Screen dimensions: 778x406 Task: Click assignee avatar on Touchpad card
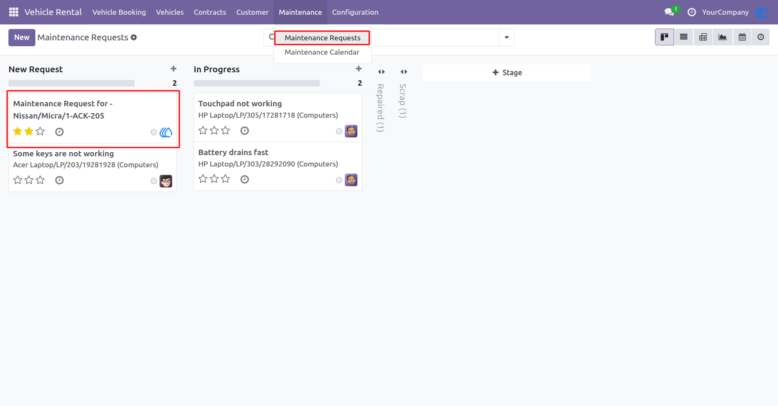pos(351,131)
